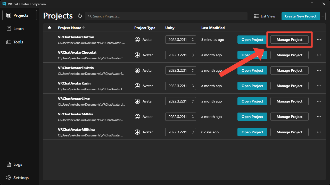The image size is (330, 185).
Task: Click the Avatar type icon for VRChatAvatarEmistia
Action: click(137, 70)
